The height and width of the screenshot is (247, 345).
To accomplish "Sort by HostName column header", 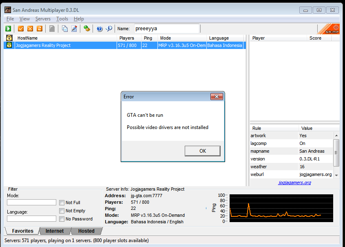I will [66, 38].
